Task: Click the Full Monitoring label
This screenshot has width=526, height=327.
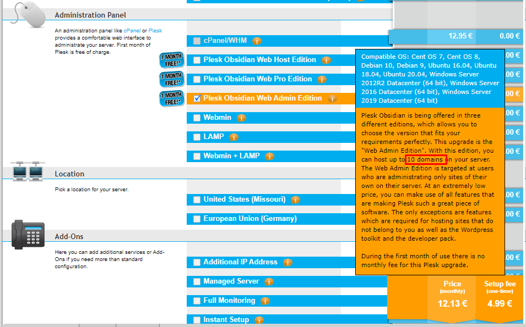Action: pos(229,301)
